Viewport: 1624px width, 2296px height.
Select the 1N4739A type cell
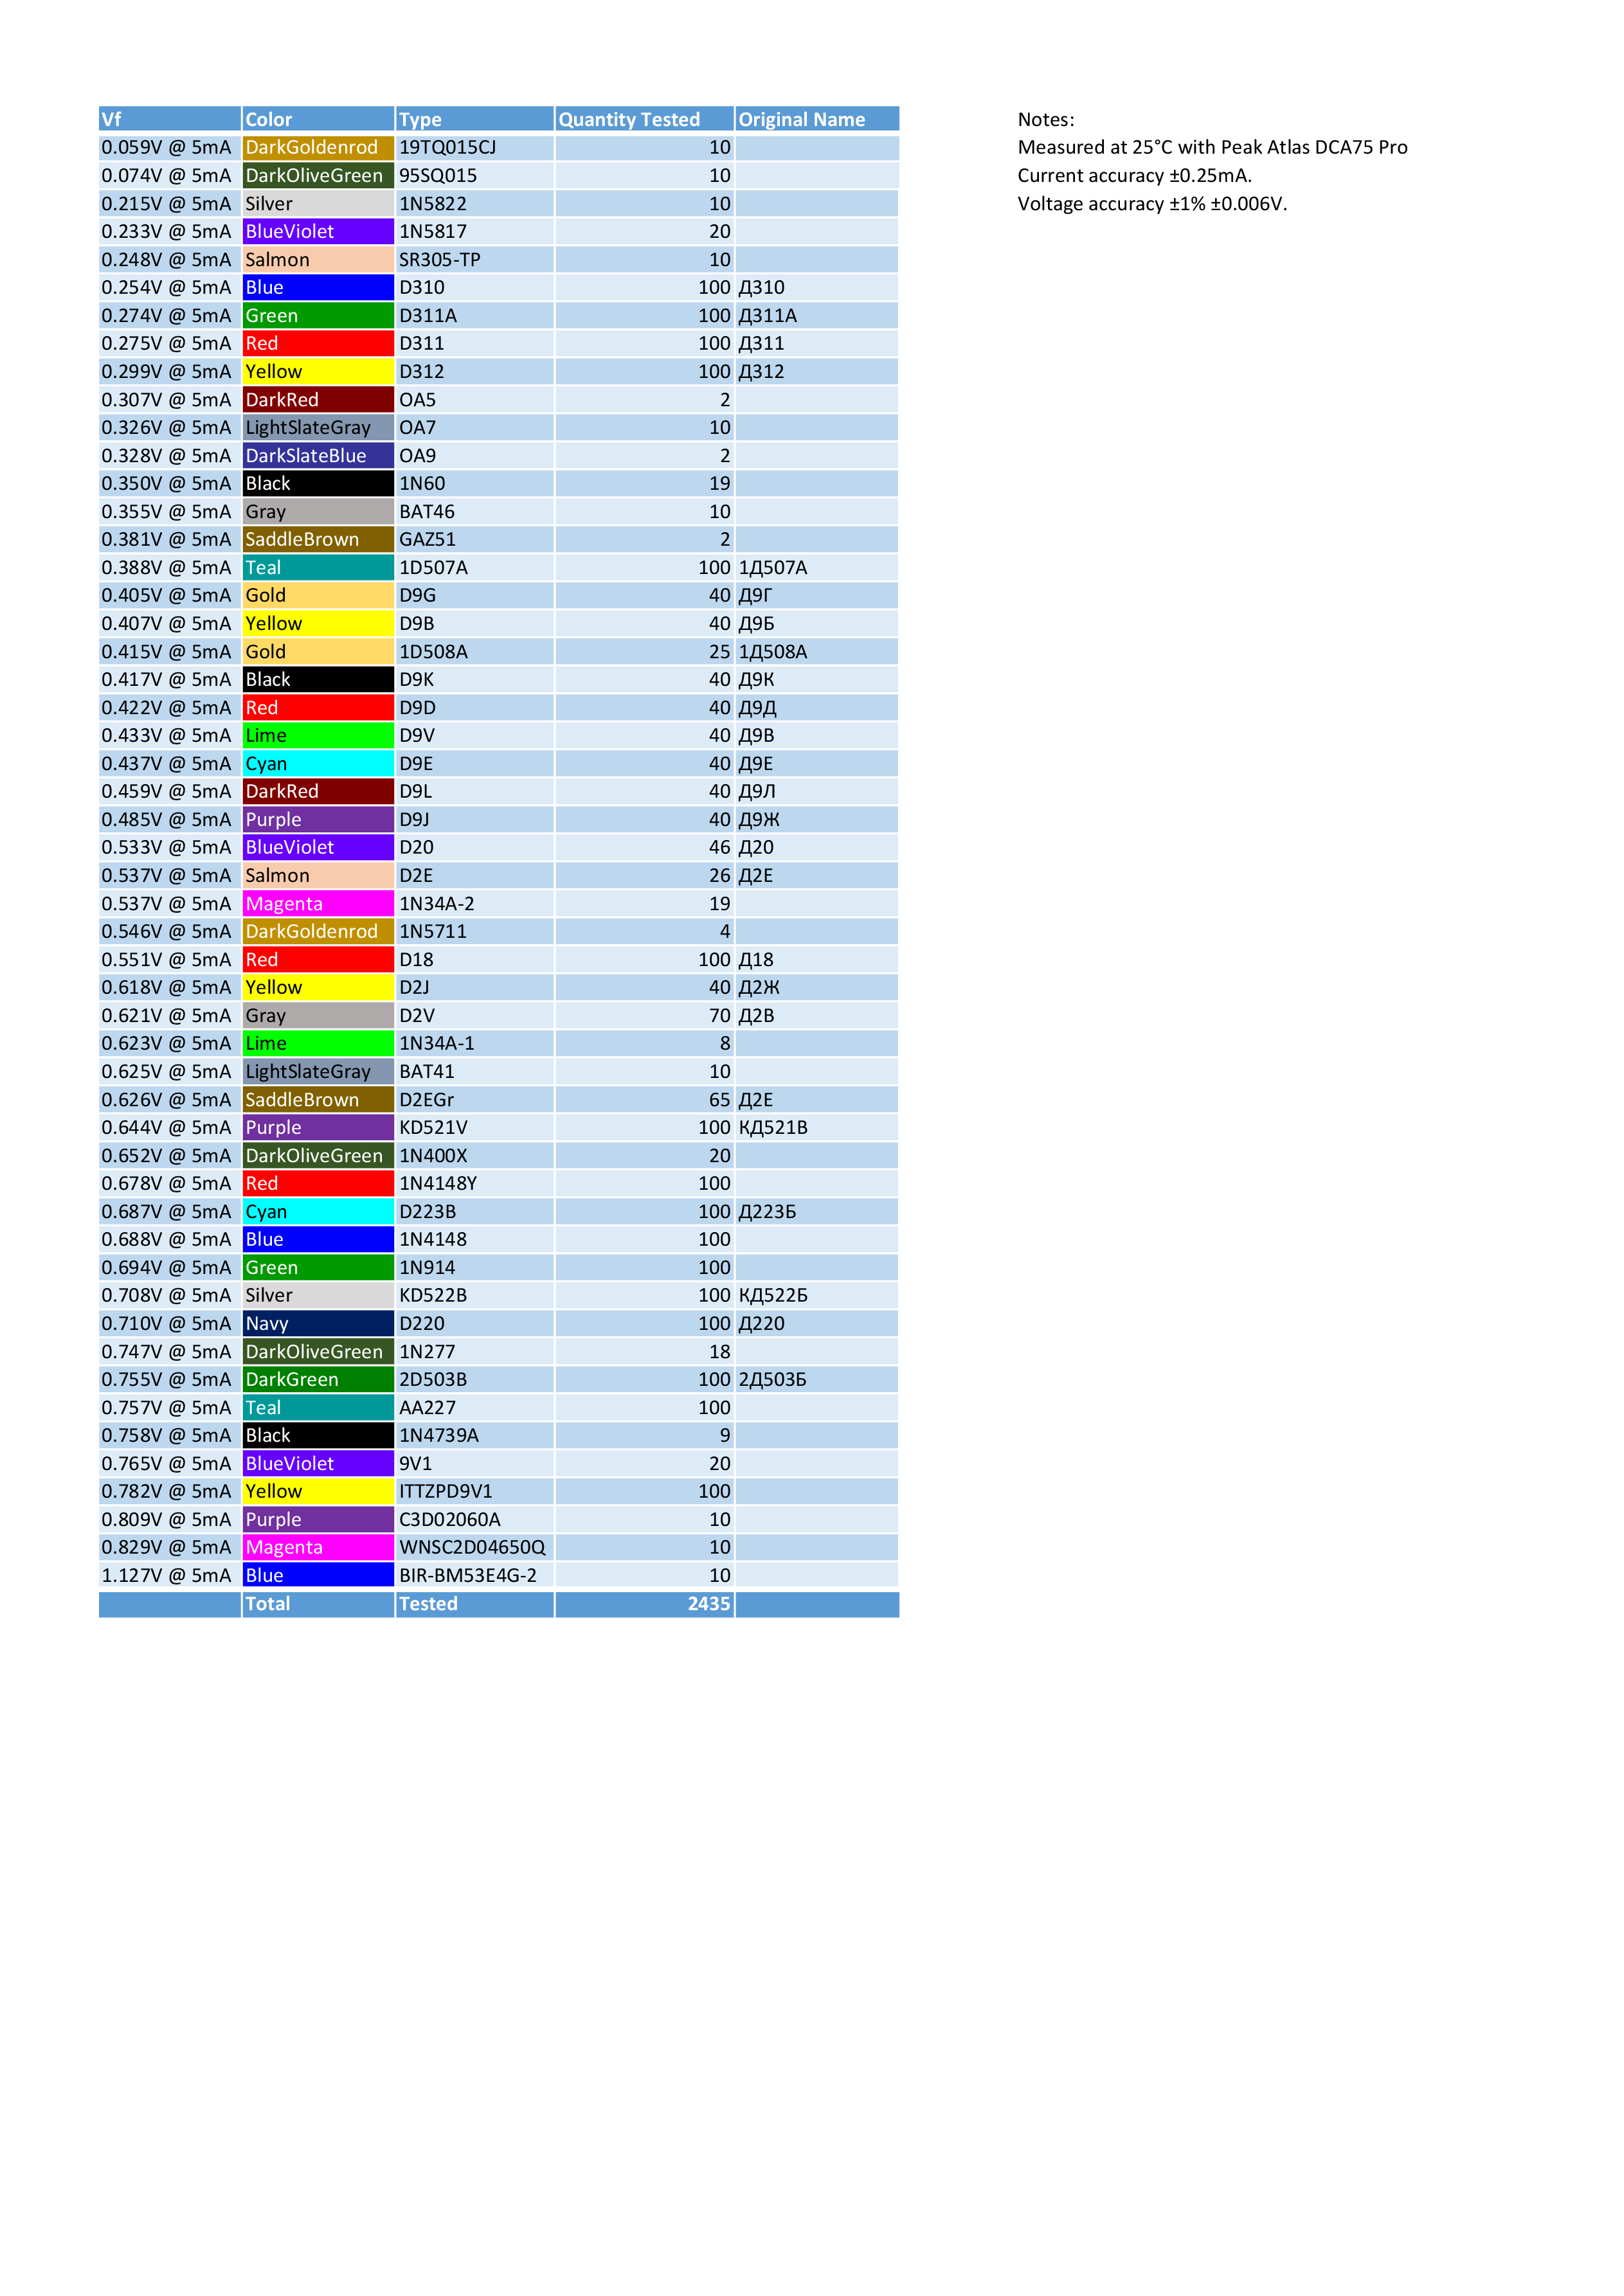point(475,1435)
